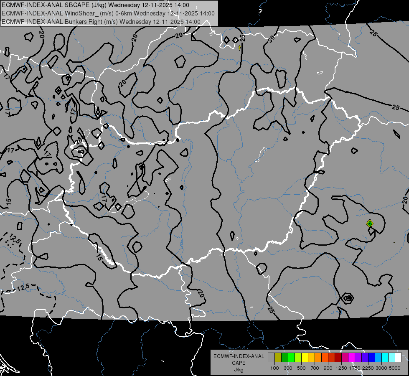Screen dimensions: 409x376
Task: Click the J/kg unit label in legend
Action: click(239, 370)
